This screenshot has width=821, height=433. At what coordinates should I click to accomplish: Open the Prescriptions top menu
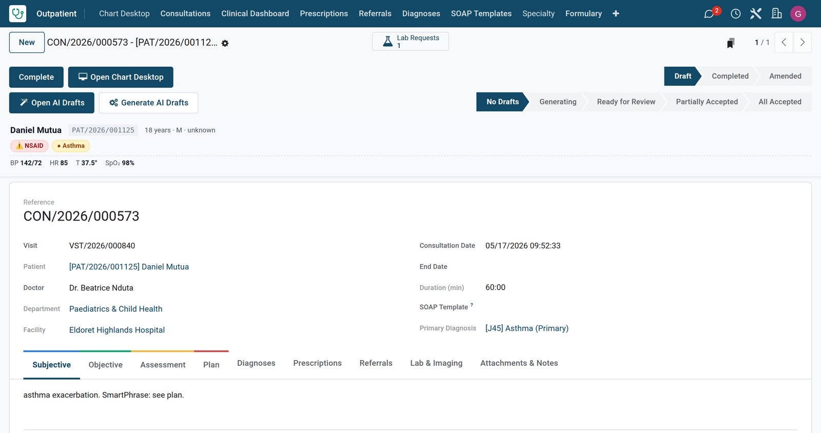tap(324, 13)
